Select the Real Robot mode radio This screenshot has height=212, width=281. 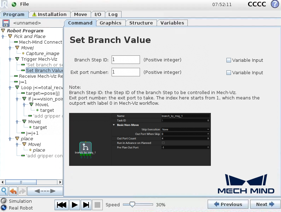(4, 208)
